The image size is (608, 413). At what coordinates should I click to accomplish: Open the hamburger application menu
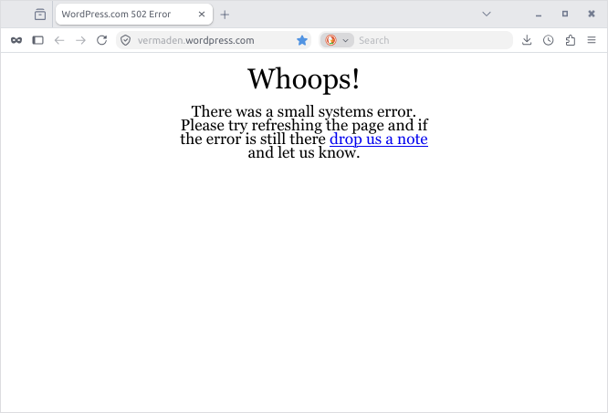(x=592, y=40)
